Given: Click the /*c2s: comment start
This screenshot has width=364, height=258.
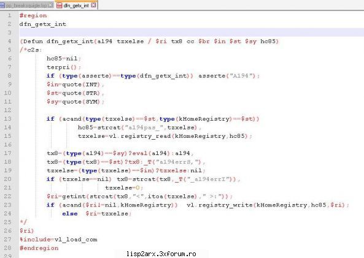Looking at the screenshot, I should point(31,50).
